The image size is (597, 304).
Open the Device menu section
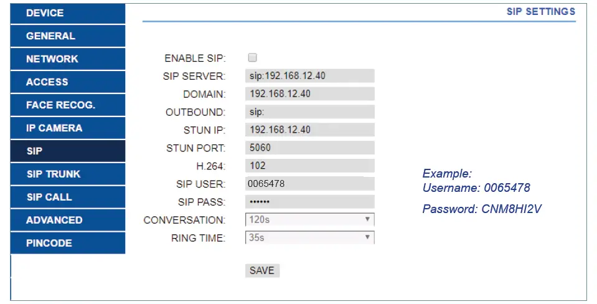coord(67,13)
